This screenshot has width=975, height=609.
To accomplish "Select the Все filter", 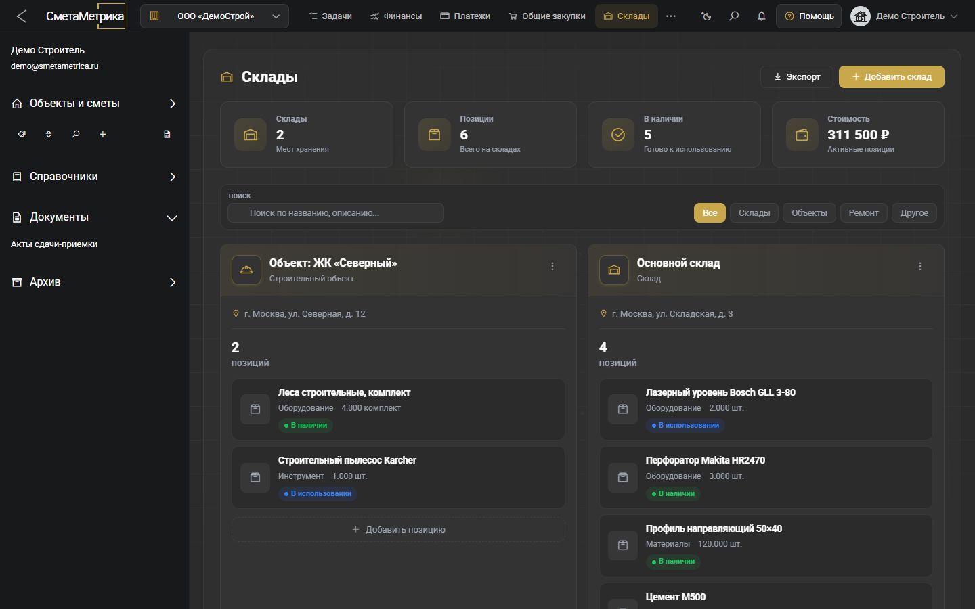I will 710,212.
